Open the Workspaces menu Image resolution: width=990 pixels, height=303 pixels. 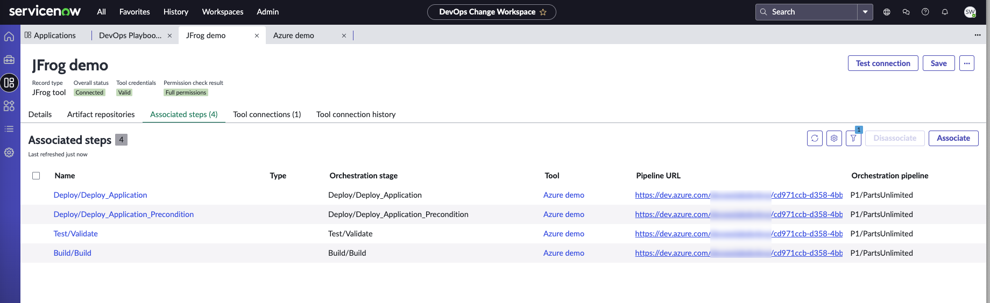(x=223, y=12)
